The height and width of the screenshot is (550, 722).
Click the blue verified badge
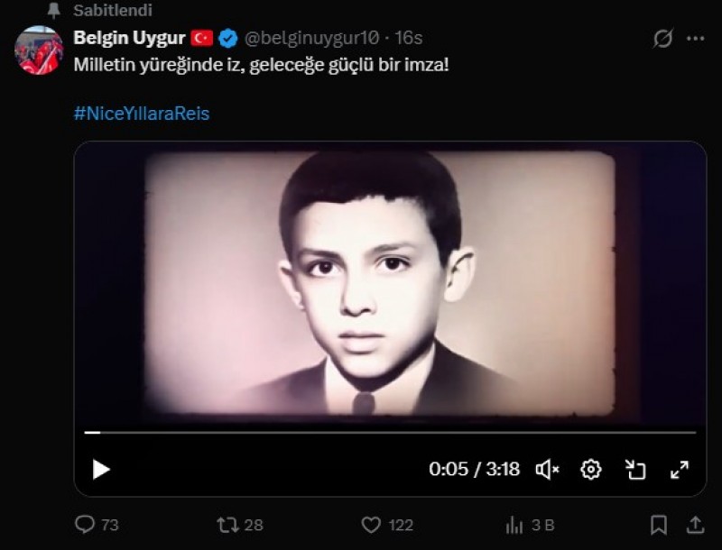pos(228,38)
